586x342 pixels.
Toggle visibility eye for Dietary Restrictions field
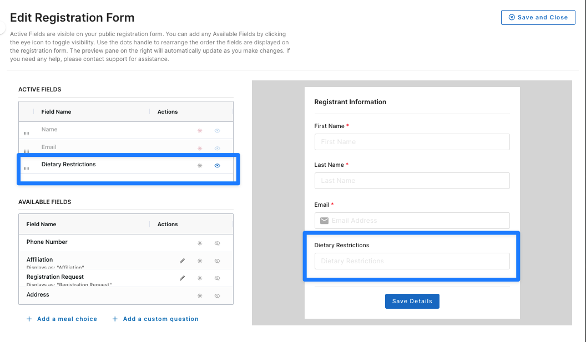click(217, 165)
